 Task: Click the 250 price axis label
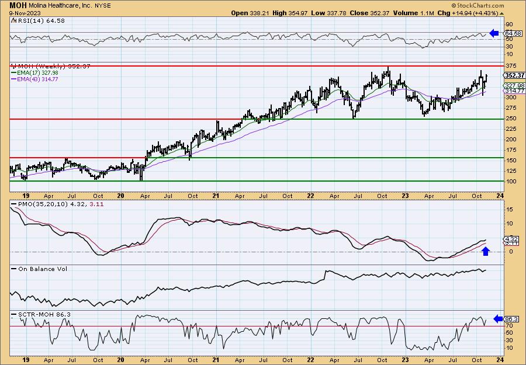511,119
